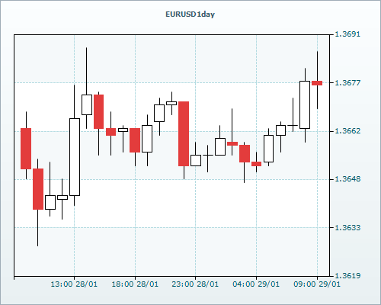Click the EURUSD 1day chart title
The image size is (381, 305).
click(190, 14)
